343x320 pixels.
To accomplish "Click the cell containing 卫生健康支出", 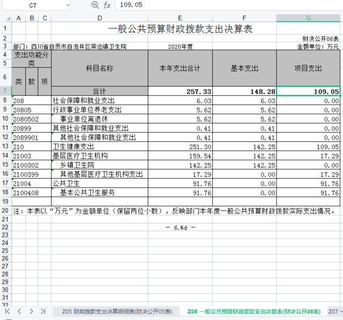I will (100, 146).
